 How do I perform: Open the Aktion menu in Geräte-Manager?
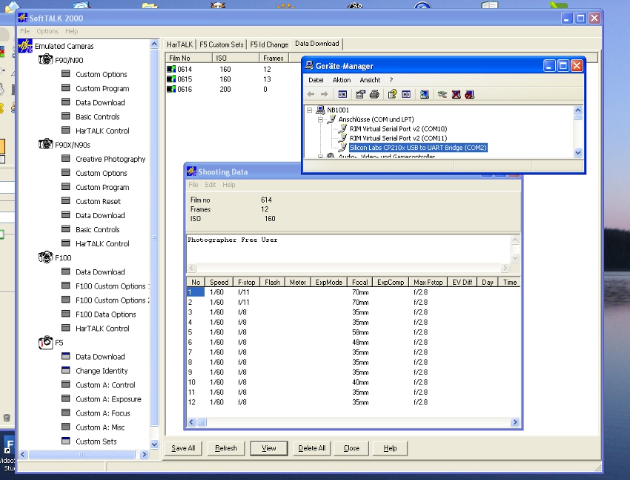342,80
